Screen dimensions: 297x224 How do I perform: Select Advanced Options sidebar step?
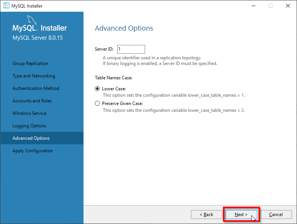(x=42, y=138)
